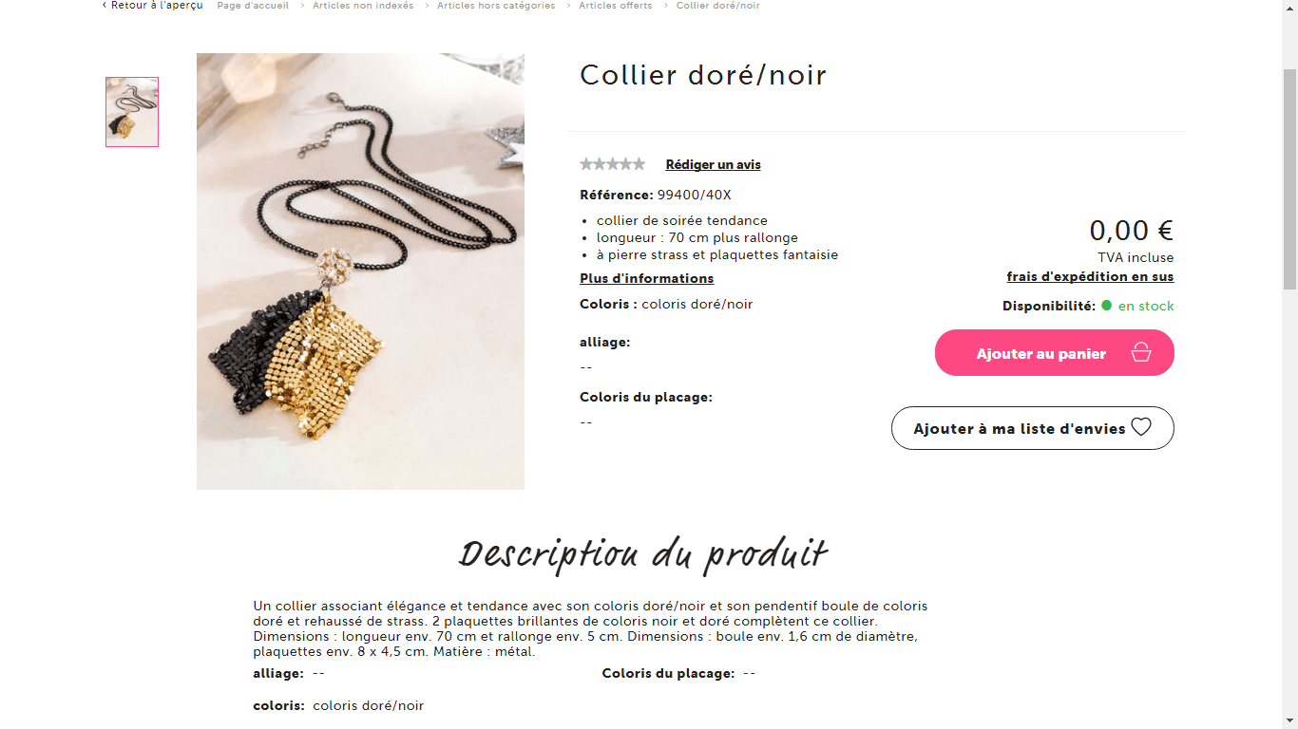Click the basket icon in Ajouter au panier
The image size is (1298, 729).
point(1141,353)
